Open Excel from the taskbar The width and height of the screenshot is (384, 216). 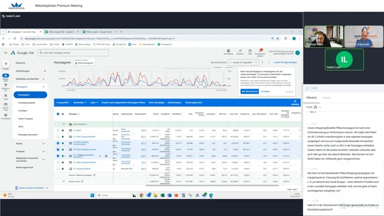(162, 195)
